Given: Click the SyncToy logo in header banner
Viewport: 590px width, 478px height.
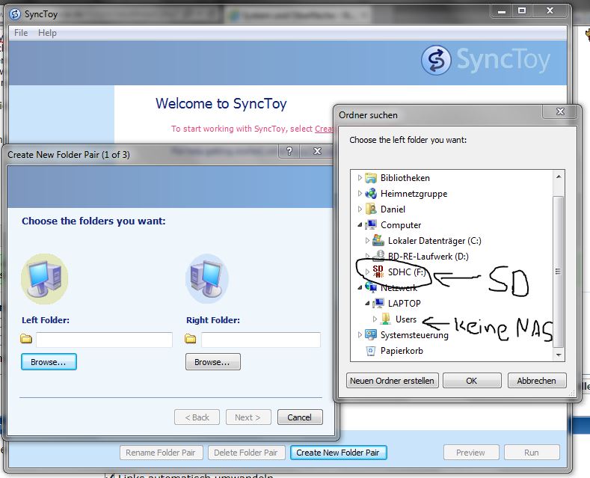Looking at the screenshot, I should point(485,61).
